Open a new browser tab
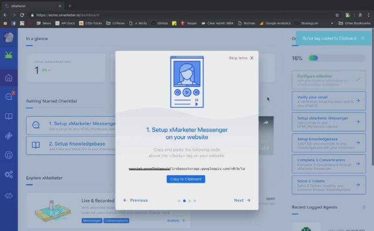 tap(70, 6)
